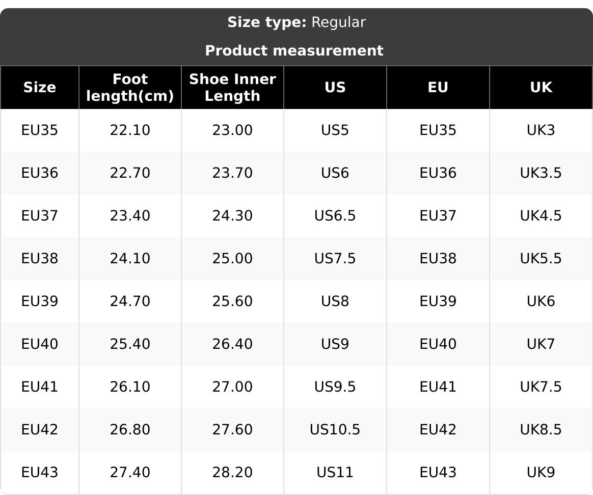Image resolution: width=593 pixels, height=495 pixels.
Task: Click the US6 cell
Action: tap(335, 173)
